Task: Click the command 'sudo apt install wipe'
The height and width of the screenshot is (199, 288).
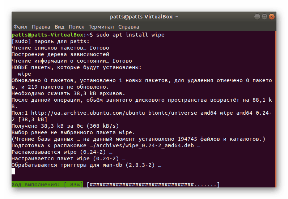Action: click(130, 35)
